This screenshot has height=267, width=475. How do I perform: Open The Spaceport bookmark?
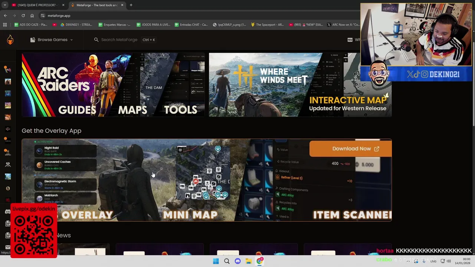[268, 25]
